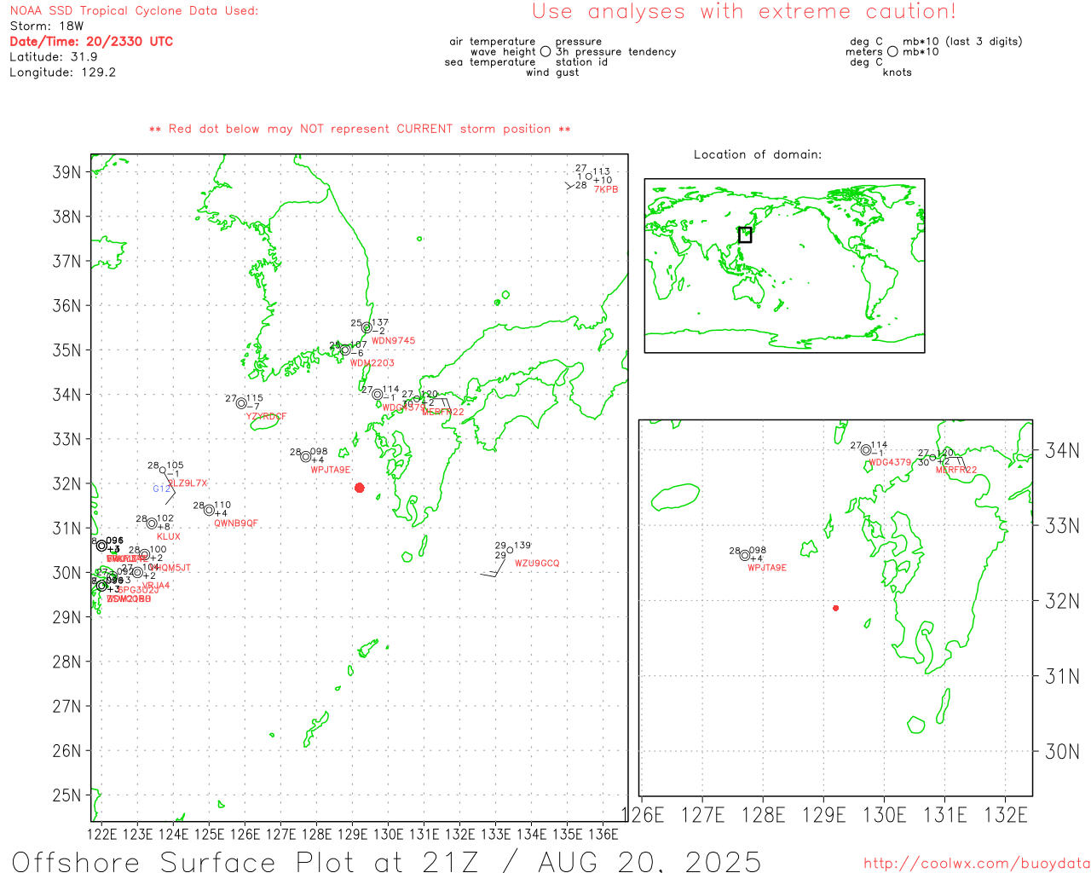Click the 136E longitude label on main map
This screenshot has width=1091, height=873.
click(603, 835)
